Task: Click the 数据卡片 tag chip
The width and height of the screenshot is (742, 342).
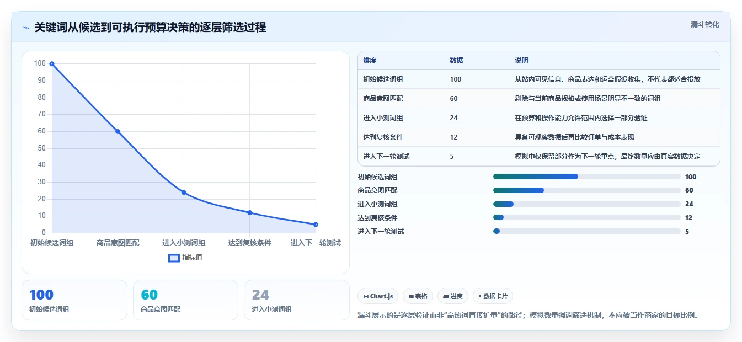Action: (493, 296)
